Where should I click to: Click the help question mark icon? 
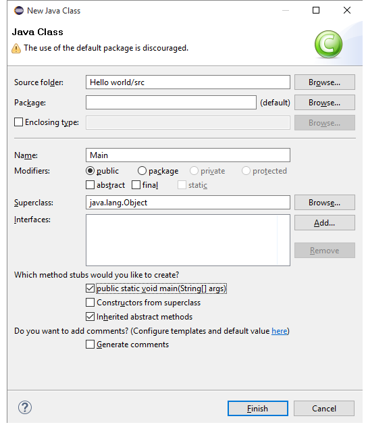(x=25, y=407)
